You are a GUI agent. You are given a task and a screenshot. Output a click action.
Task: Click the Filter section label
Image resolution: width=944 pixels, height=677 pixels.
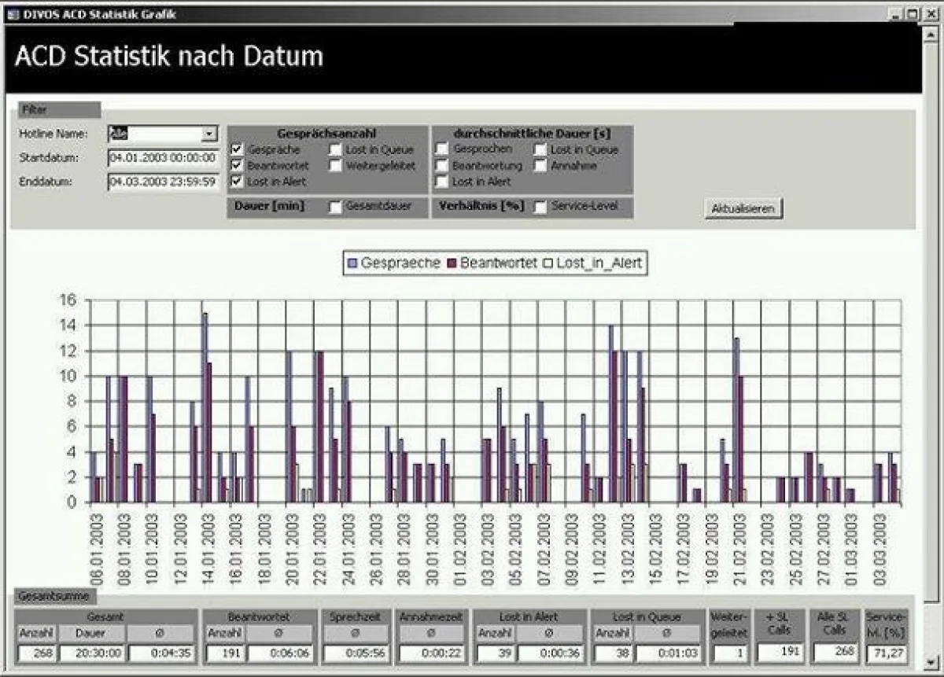(35, 109)
